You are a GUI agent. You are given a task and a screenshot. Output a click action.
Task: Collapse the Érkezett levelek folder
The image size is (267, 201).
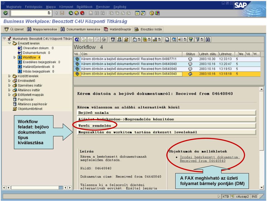click(9, 43)
